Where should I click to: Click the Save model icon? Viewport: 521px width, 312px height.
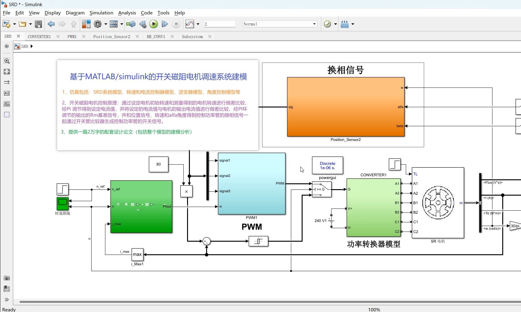click(38, 24)
